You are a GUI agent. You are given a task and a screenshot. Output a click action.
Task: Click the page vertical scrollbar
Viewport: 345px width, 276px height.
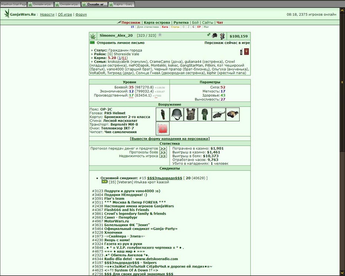(x=342, y=141)
